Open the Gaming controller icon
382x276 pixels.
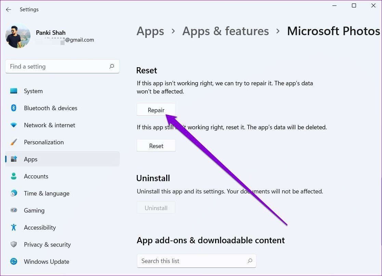pos(14,210)
